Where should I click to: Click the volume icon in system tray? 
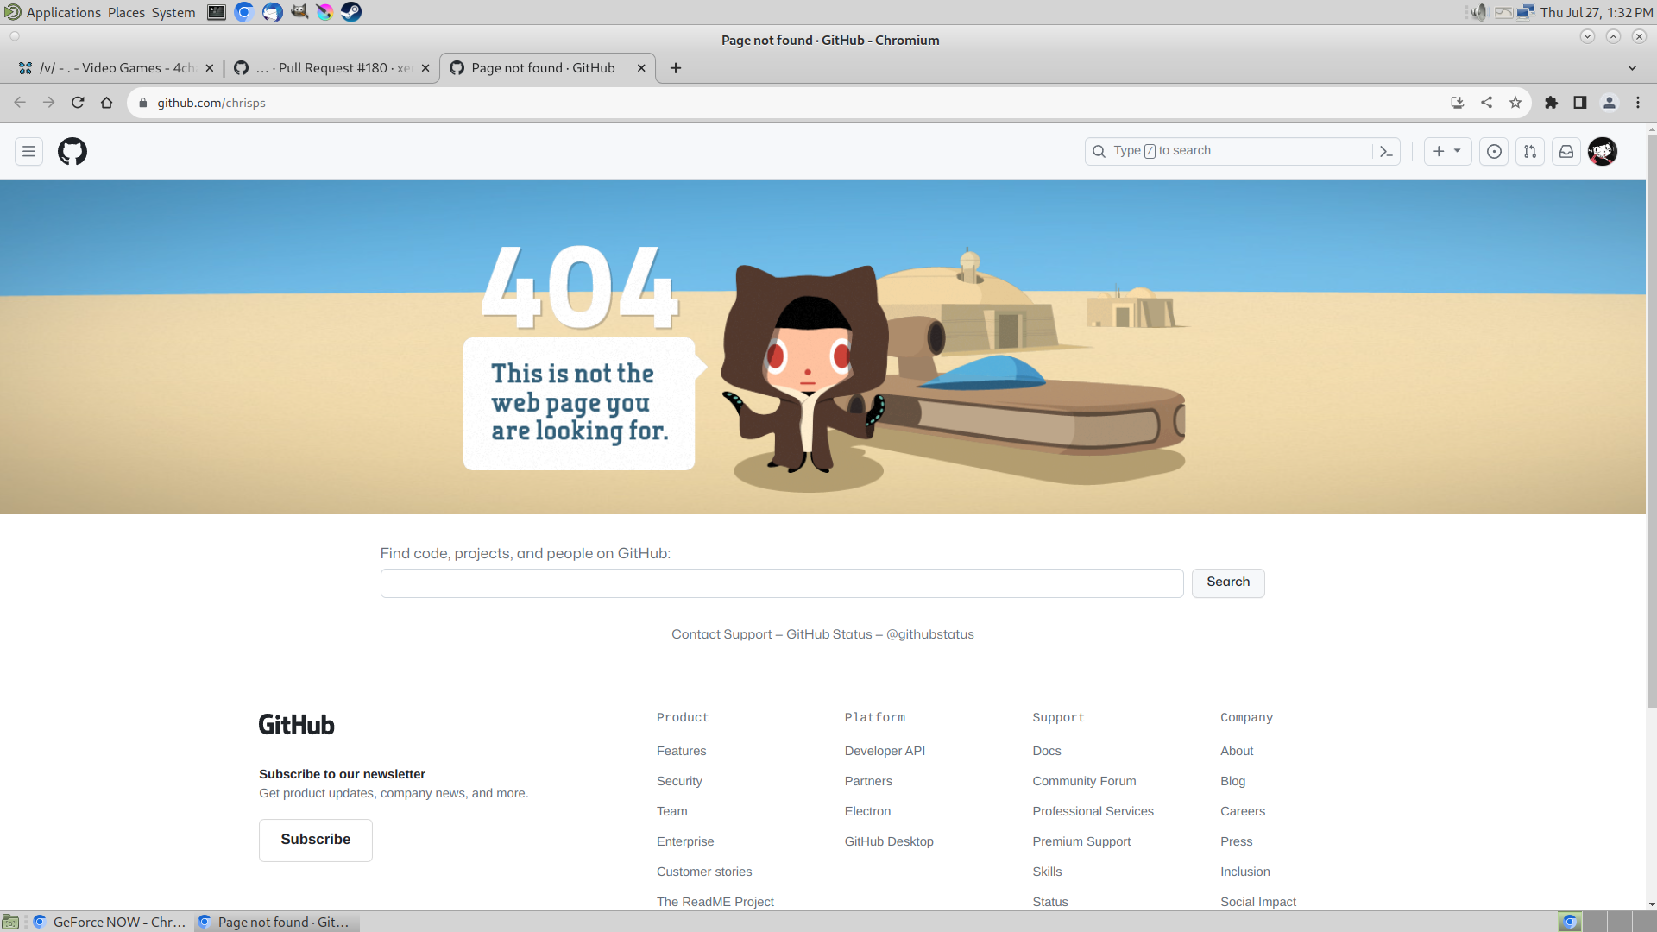[1479, 12]
